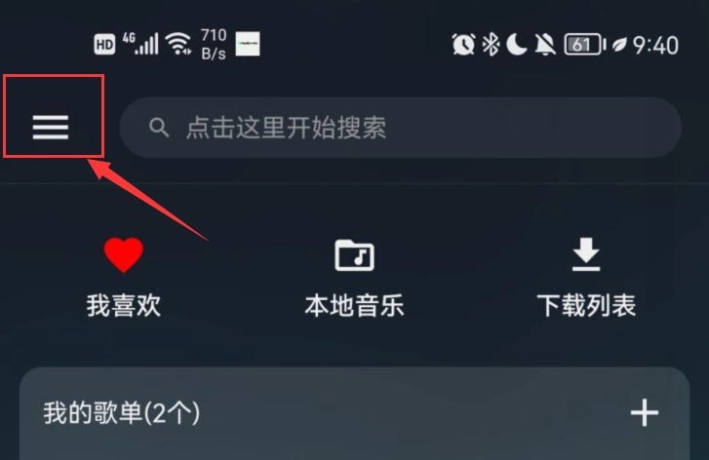This screenshot has width=709, height=460.
Task: Open the hamburger side menu
Action: (51, 127)
